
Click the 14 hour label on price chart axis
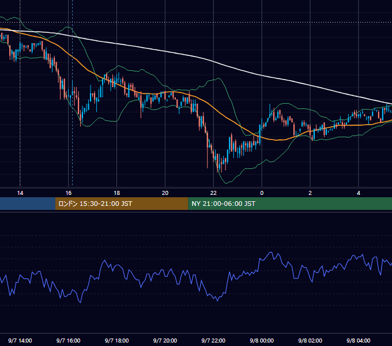point(20,193)
